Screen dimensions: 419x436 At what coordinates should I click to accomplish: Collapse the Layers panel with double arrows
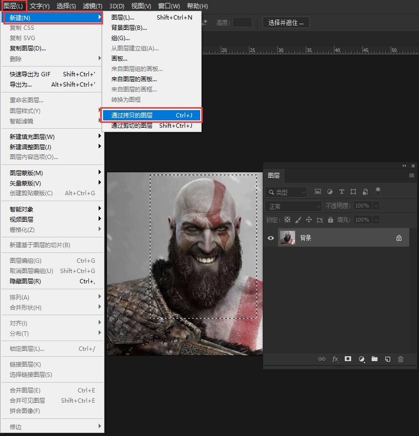pyautogui.click(x=404, y=166)
